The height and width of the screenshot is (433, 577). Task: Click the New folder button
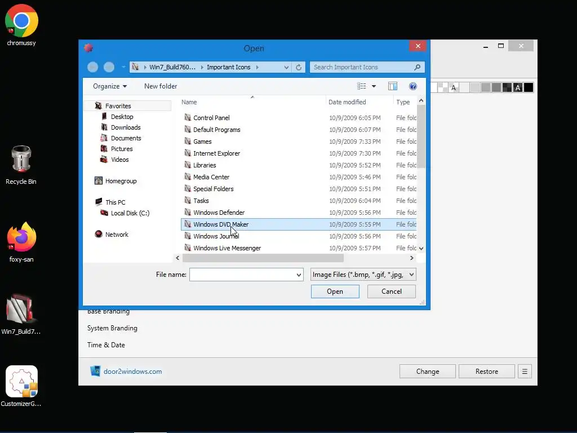pyautogui.click(x=161, y=86)
